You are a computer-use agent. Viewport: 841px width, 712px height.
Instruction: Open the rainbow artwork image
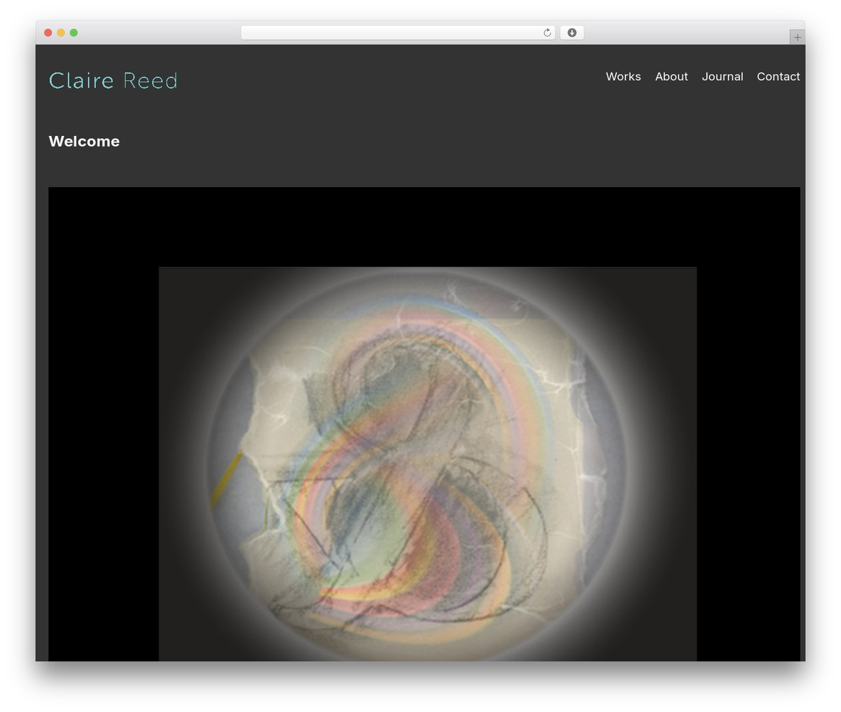[x=428, y=464]
